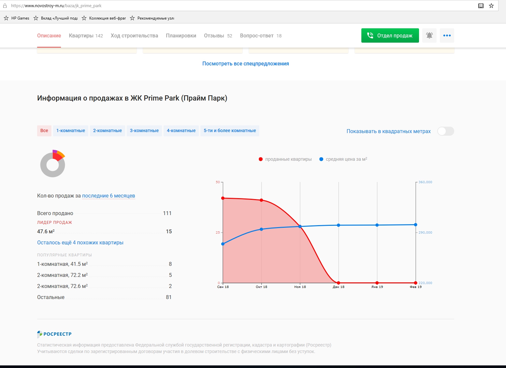Click the "ЛИДЕР ПРОДАЖ" label
Image resolution: width=506 pixels, height=368 pixels.
tap(54, 223)
